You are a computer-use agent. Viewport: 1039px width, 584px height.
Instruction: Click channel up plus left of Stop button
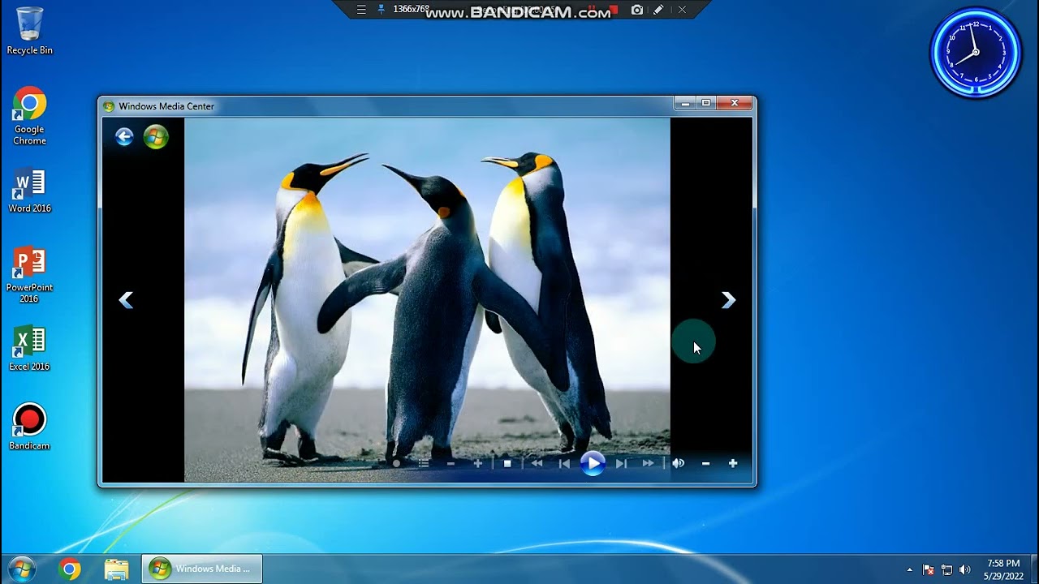[478, 464]
